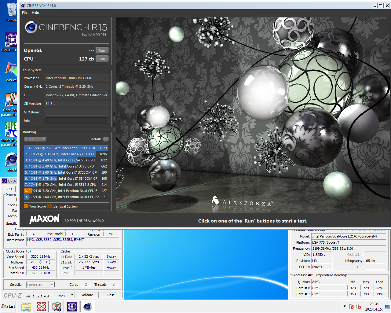This screenshot has height=313, width=391.
Task: Open the Help menu in Cinebench
Action: point(35,13)
